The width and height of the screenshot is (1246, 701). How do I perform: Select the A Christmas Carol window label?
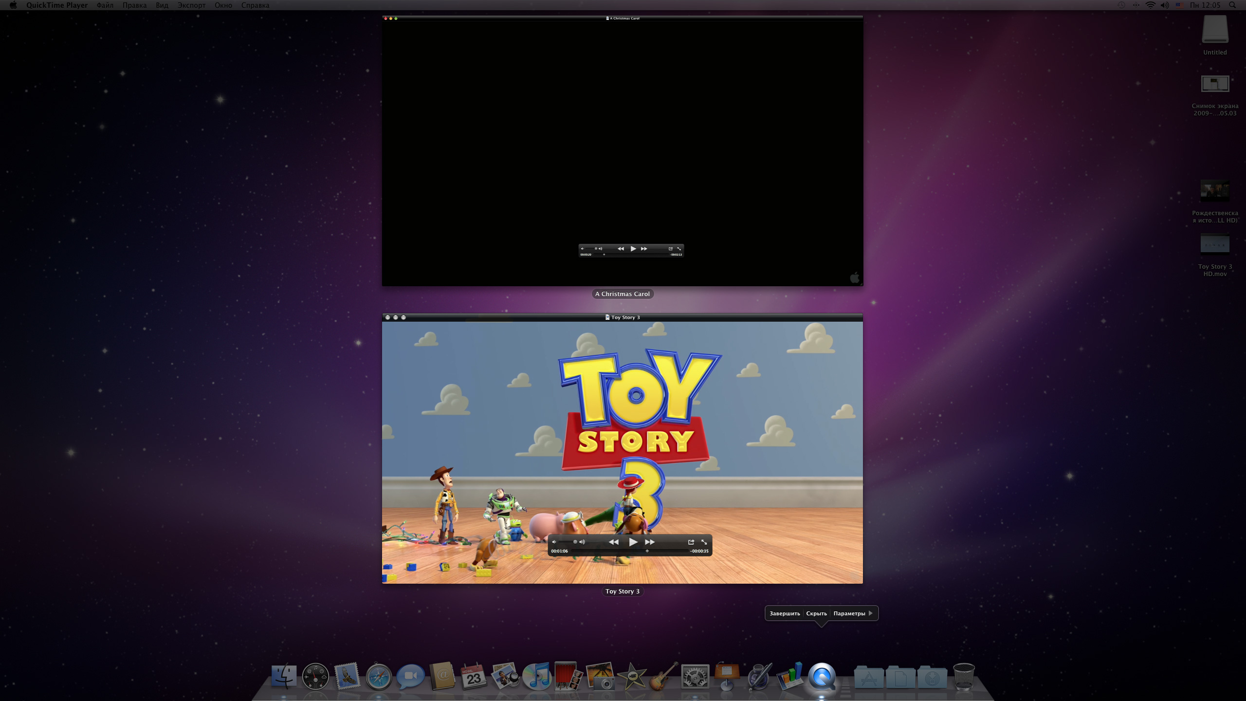623,294
